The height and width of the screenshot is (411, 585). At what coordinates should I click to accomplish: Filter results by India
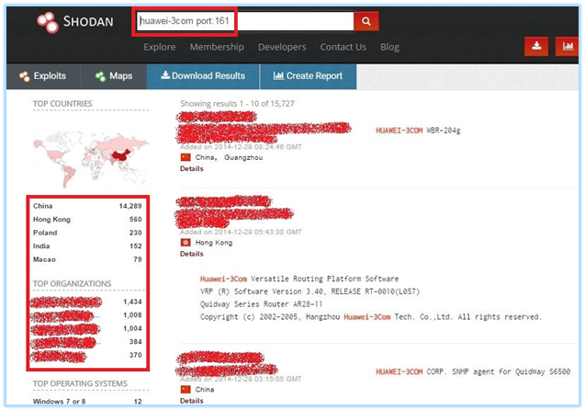(x=87, y=246)
